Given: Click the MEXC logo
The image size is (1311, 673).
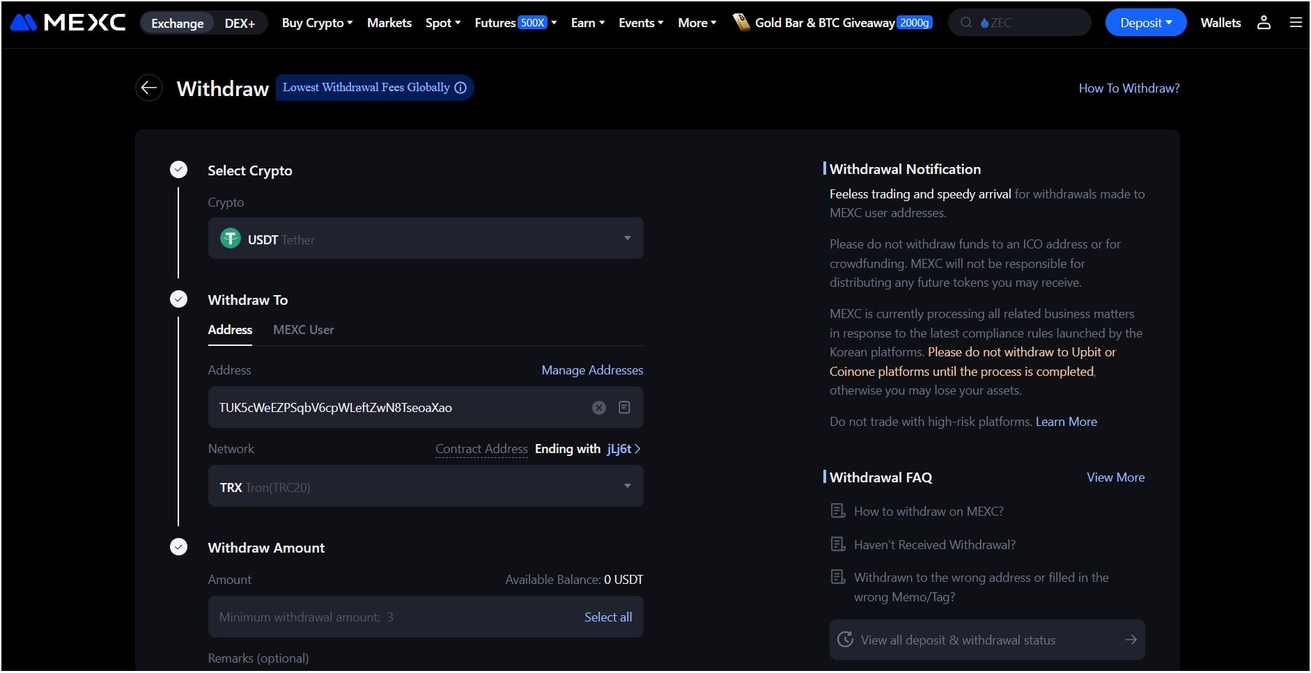Looking at the screenshot, I should [x=67, y=22].
